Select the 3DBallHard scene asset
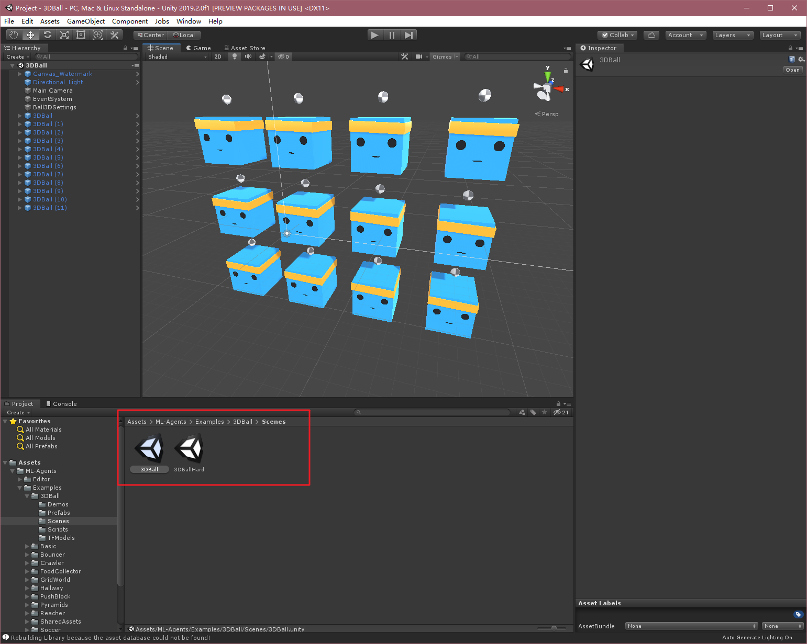This screenshot has height=644, width=807. (189, 453)
